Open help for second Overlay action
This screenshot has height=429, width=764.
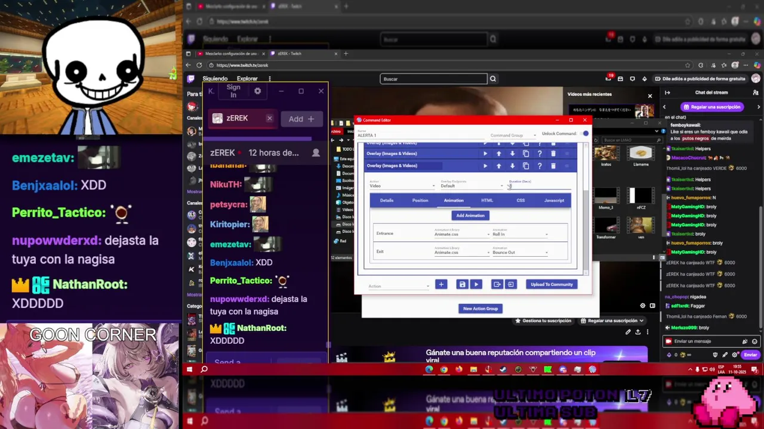click(540, 154)
